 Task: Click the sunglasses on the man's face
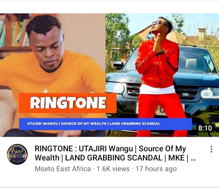click(x=159, y=23)
